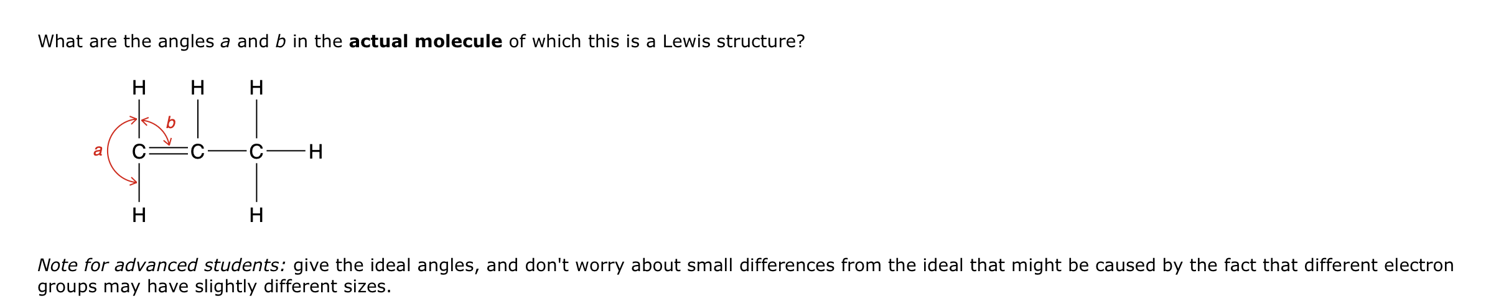
Task: Click the hydrogen at the far right
Action: 315,152
